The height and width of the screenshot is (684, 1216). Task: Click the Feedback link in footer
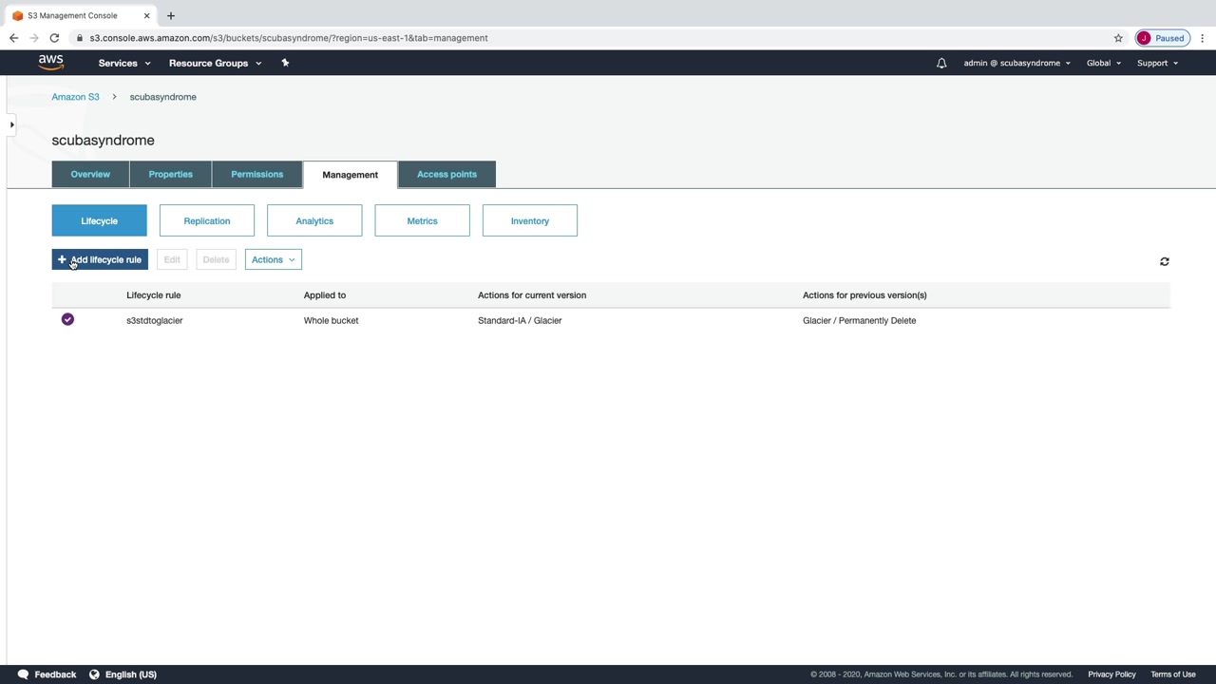tap(55, 674)
